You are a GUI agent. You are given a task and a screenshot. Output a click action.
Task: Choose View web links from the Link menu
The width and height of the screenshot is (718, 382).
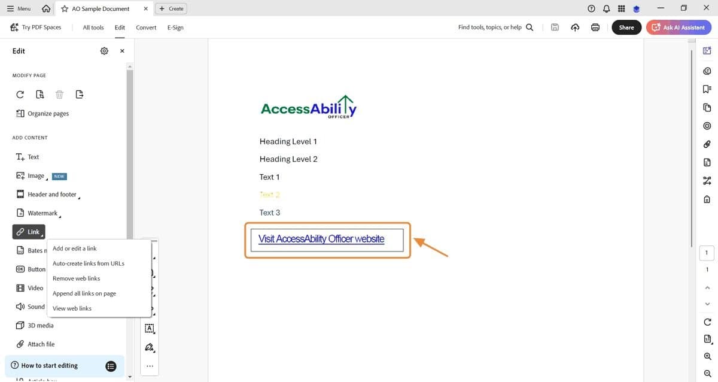click(x=72, y=308)
